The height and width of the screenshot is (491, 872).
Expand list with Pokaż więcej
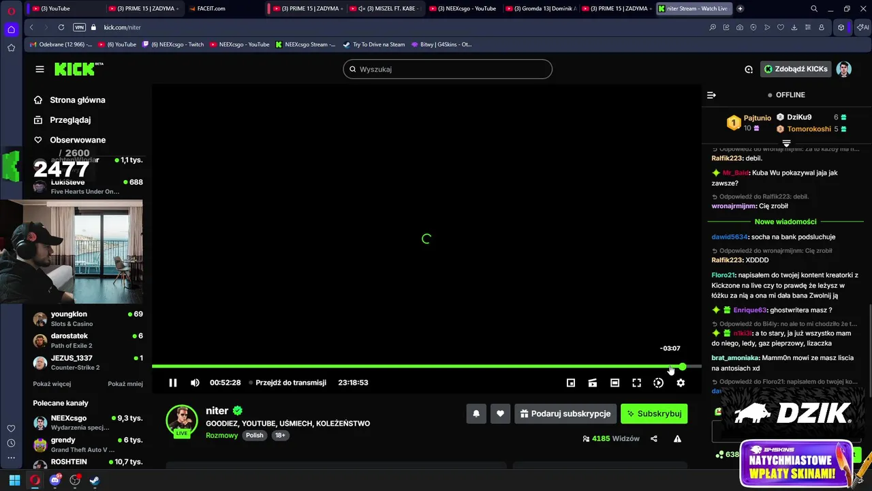(52, 384)
